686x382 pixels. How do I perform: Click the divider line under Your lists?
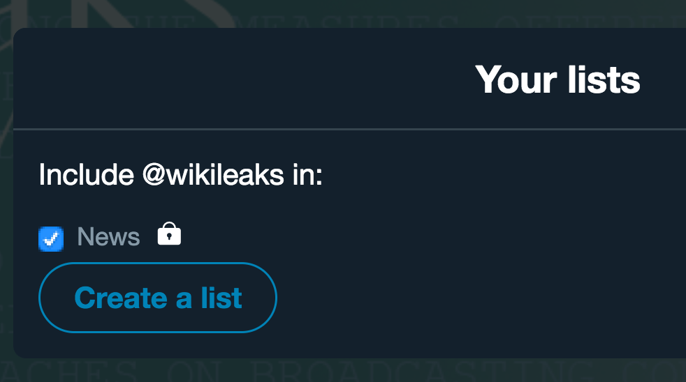[x=349, y=129]
